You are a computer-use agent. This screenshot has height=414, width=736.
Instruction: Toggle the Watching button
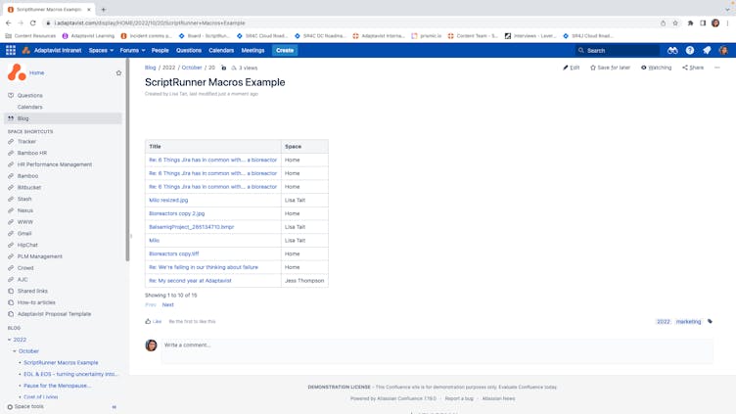point(656,68)
